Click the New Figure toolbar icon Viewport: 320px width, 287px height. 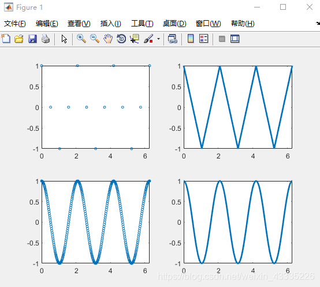point(6,39)
